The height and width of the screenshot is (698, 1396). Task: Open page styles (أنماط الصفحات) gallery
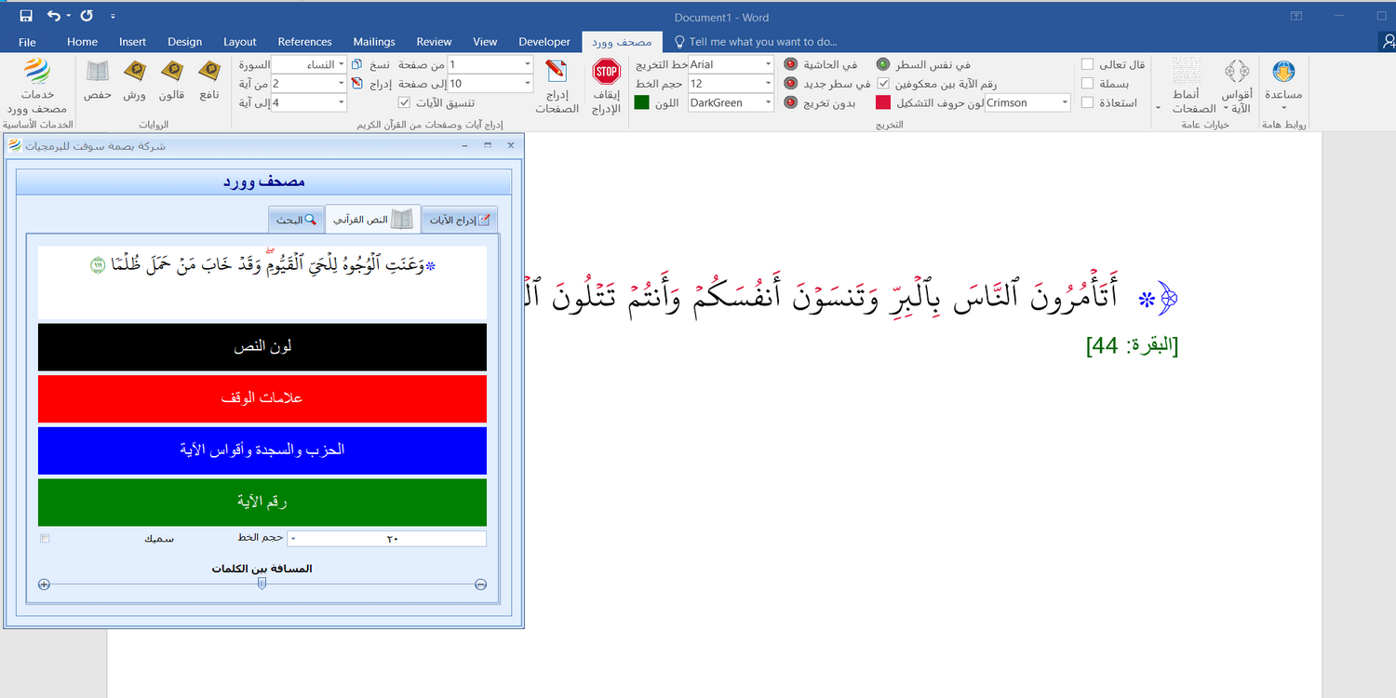point(1187,86)
